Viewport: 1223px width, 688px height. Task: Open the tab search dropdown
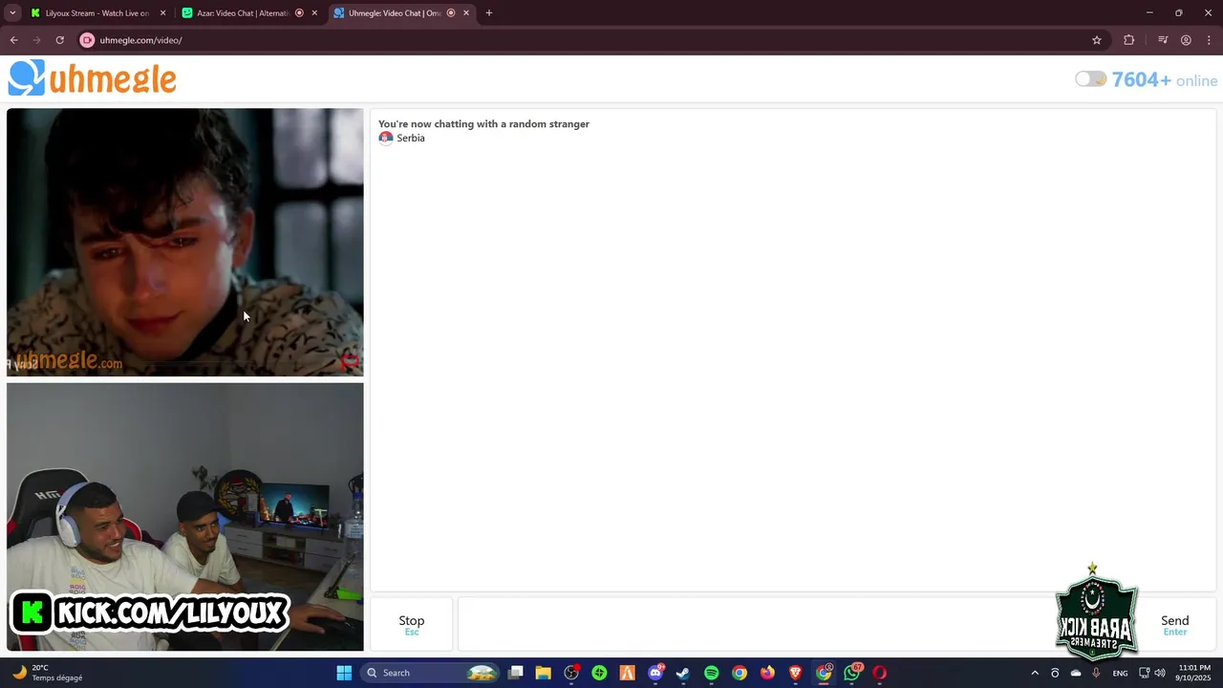click(x=12, y=13)
